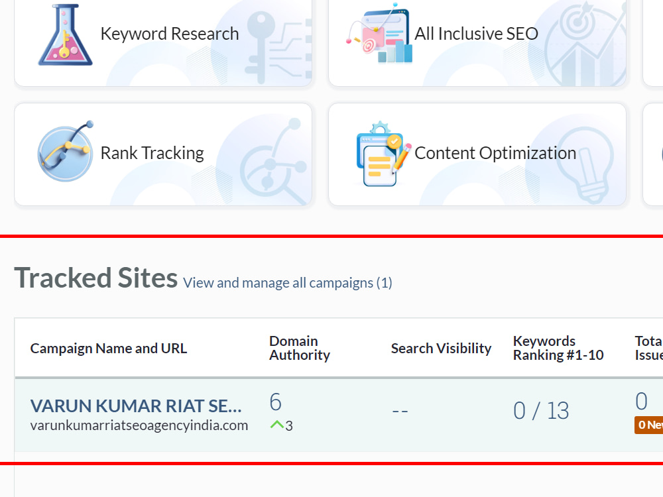The width and height of the screenshot is (663, 497).
Task: Click the Search Visibility '--' value
Action: point(400,411)
